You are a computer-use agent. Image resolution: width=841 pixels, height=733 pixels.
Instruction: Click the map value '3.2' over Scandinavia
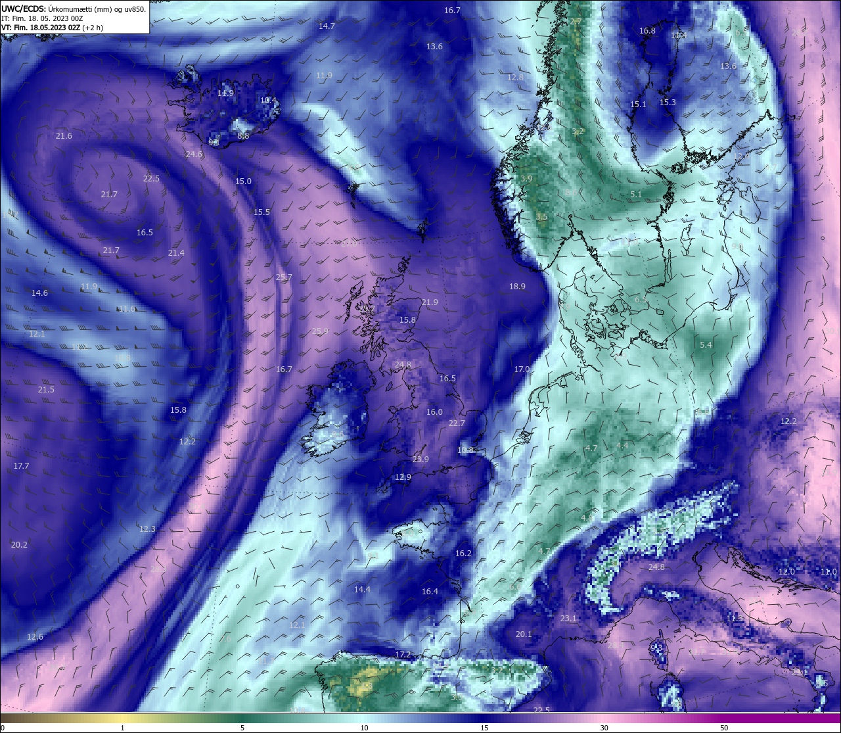click(578, 131)
